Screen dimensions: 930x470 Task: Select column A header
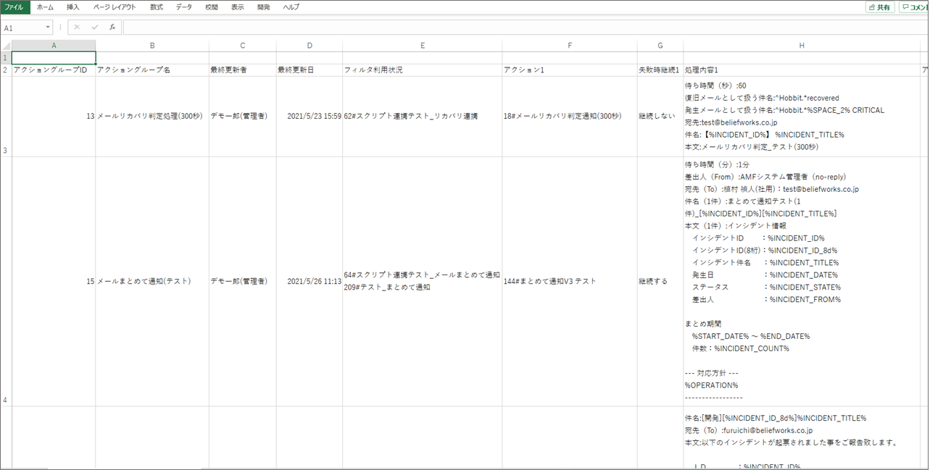coord(54,46)
